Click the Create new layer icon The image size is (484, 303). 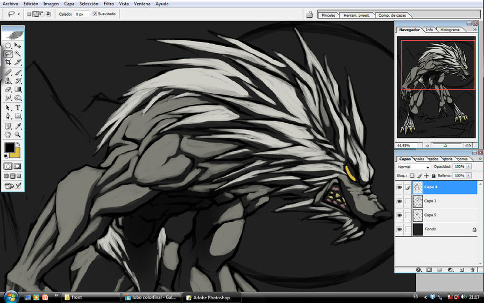pos(462,270)
